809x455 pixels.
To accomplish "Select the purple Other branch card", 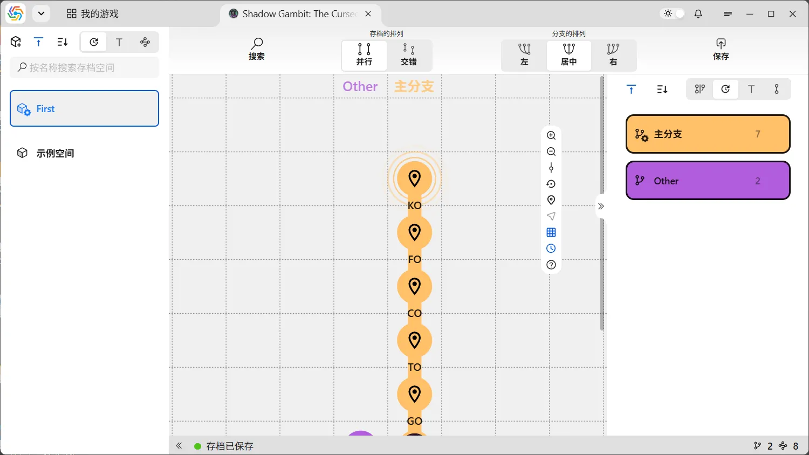I will pos(708,181).
